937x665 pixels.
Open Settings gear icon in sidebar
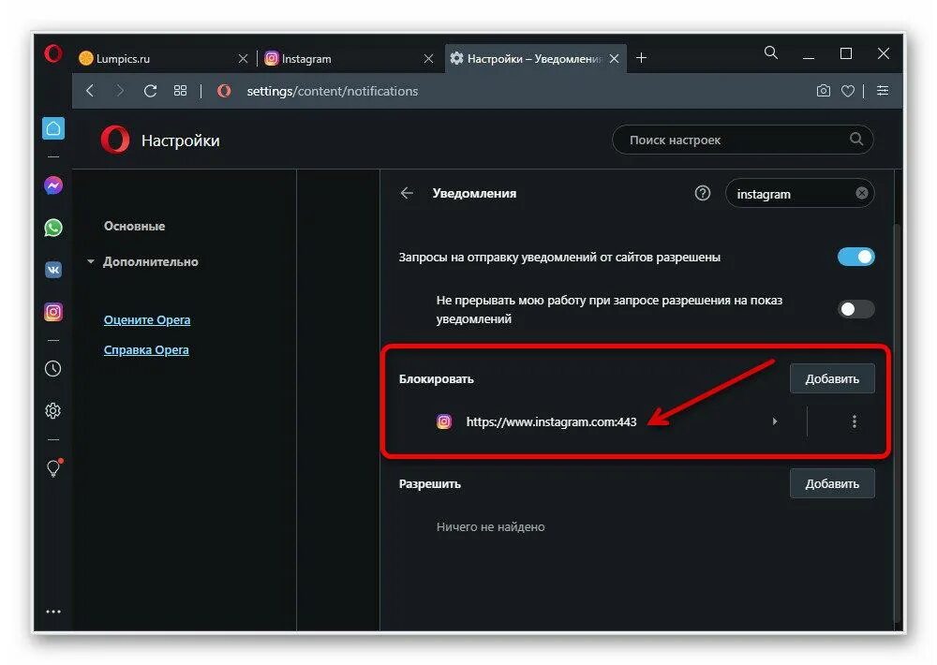53,410
